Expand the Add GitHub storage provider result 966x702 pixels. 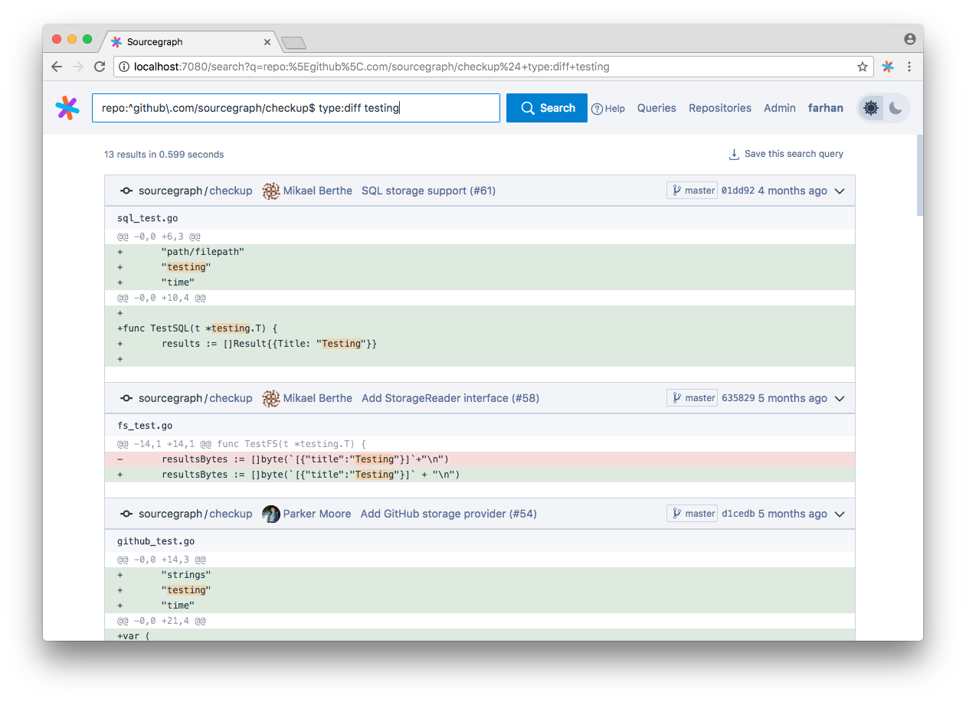(840, 513)
